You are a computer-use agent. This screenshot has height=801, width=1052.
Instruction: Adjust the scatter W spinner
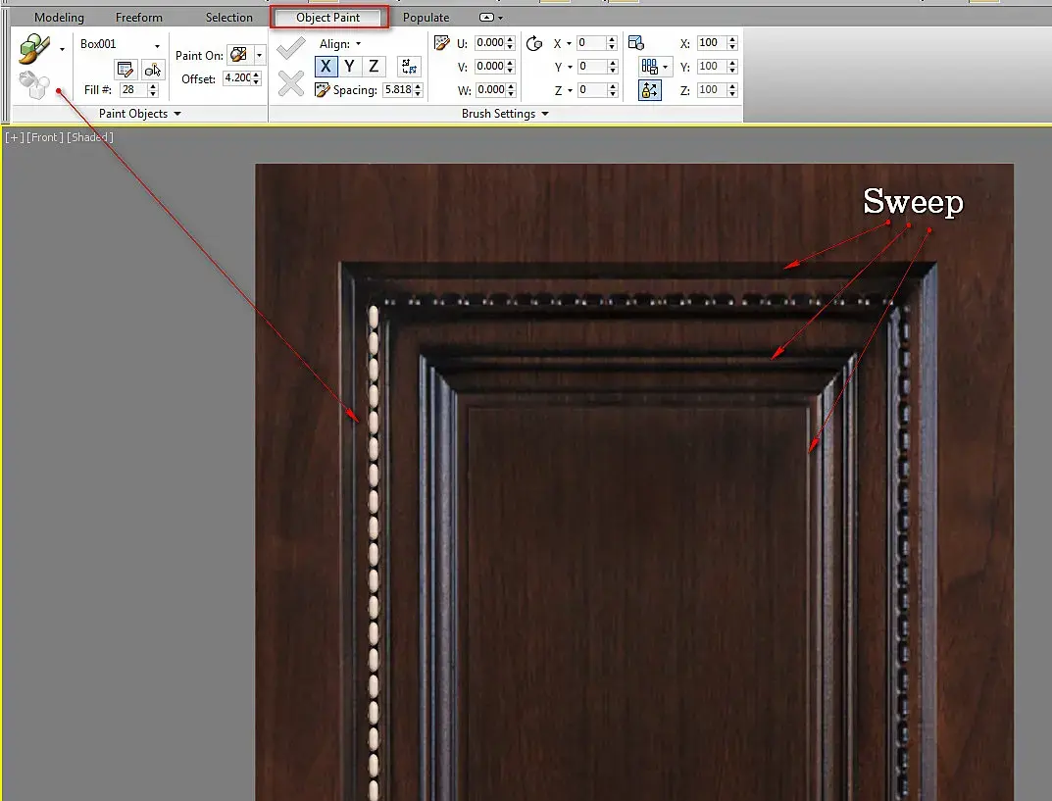tap(511, 90)
